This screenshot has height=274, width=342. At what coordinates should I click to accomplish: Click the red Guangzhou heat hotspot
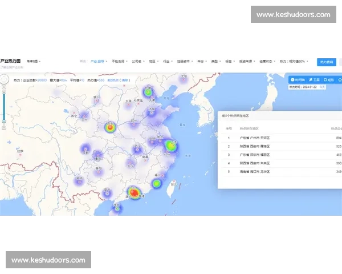pyautogui.click(x=134, y=193)
